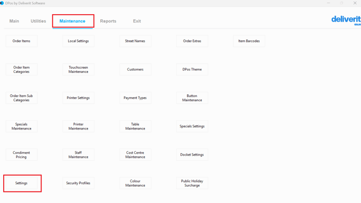This screenshot has width=361, height=203.
Task: Open DPos Theme settings
Action: click(192, 70)
